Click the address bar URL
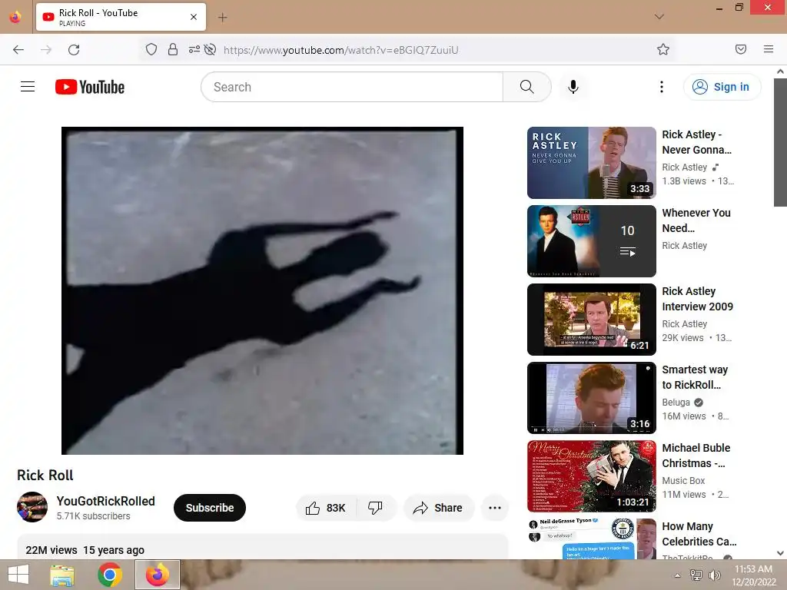Screen dimensions: 787x590 point(340,50)
